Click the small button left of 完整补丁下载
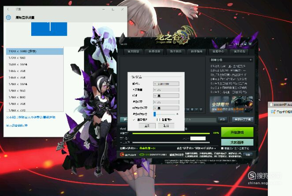This screenshot has width=292, height=196. 223,120
